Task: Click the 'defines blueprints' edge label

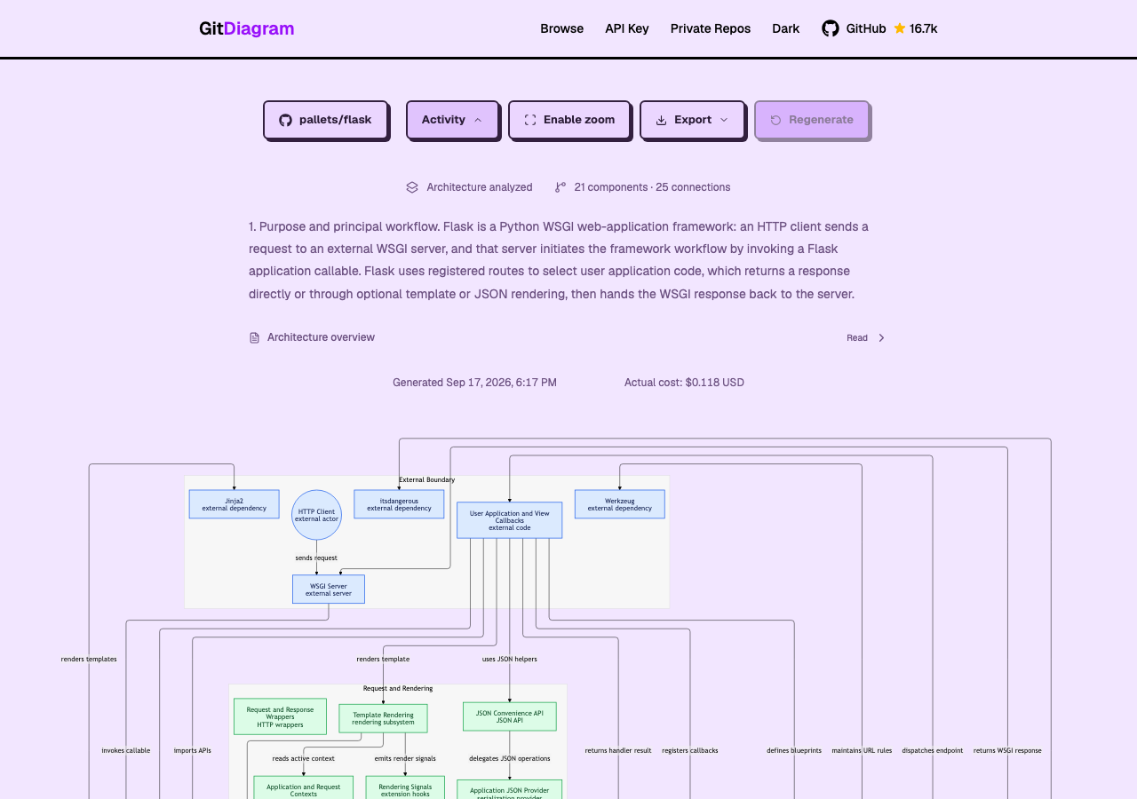Action: [794, 750]
